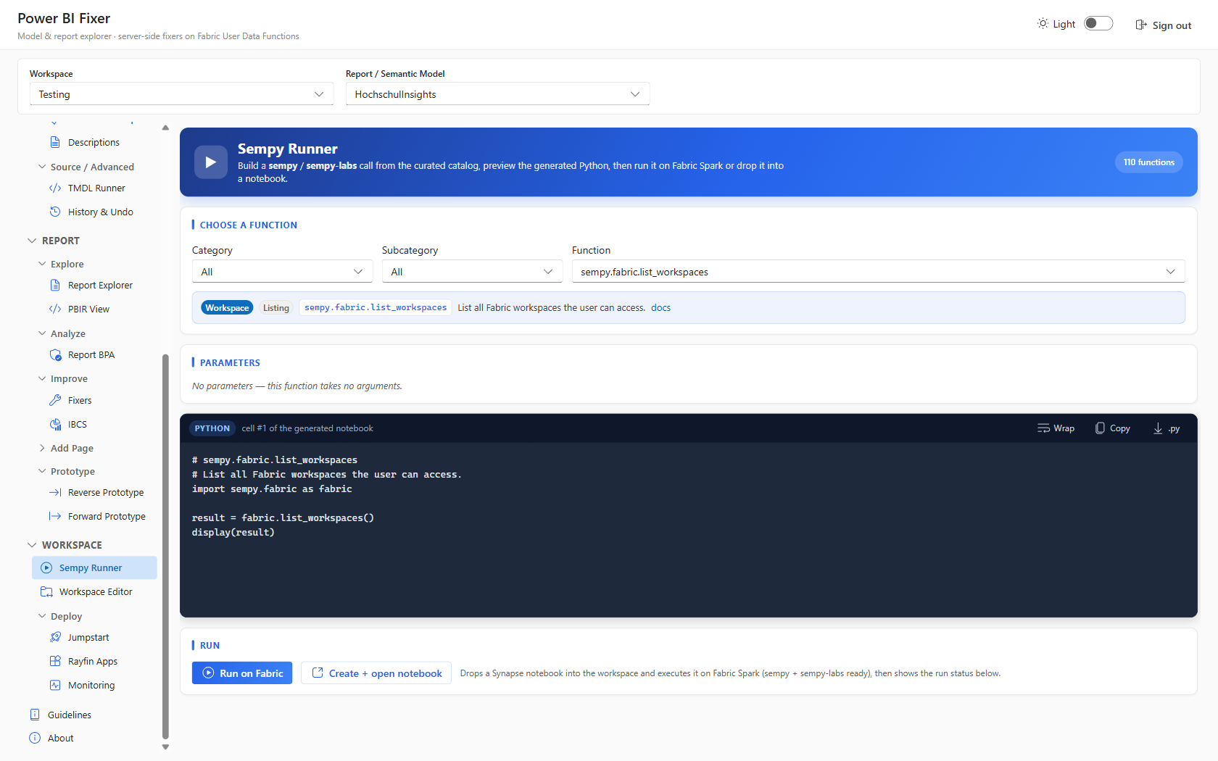
Task: Click the PBIR View code icon
Action: pos(55,309)
